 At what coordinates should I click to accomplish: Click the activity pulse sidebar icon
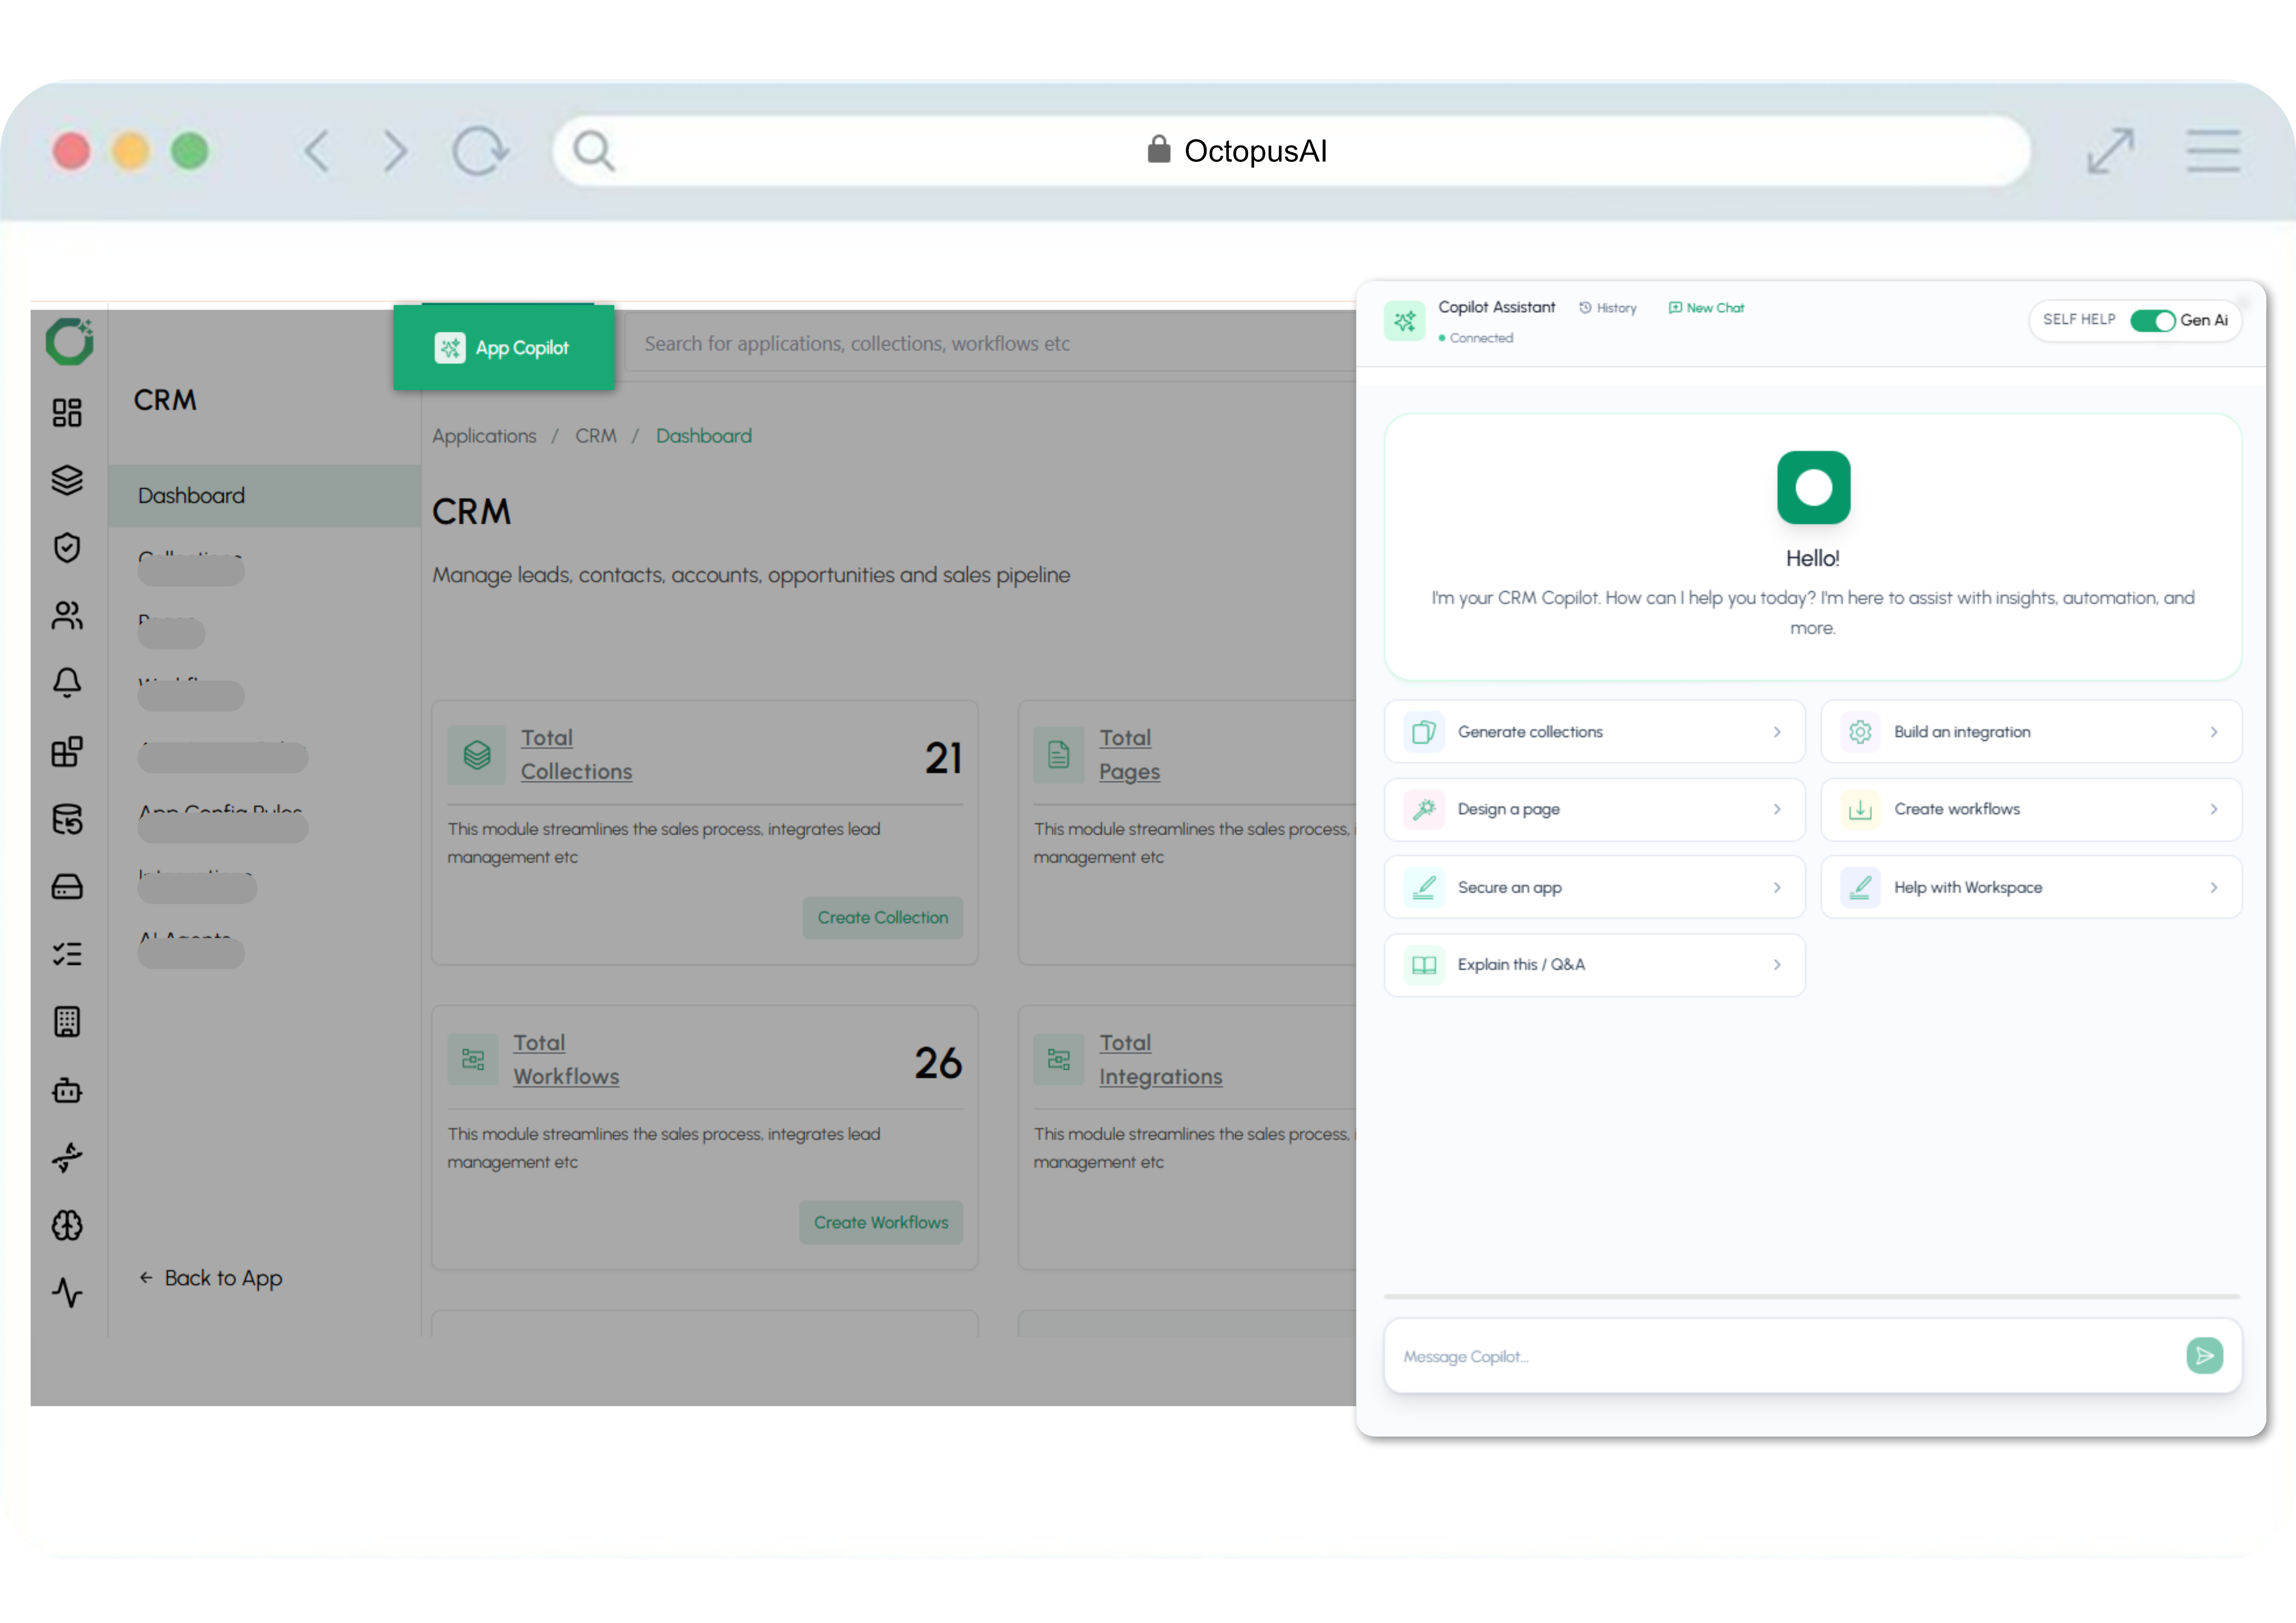[67, 1292]
